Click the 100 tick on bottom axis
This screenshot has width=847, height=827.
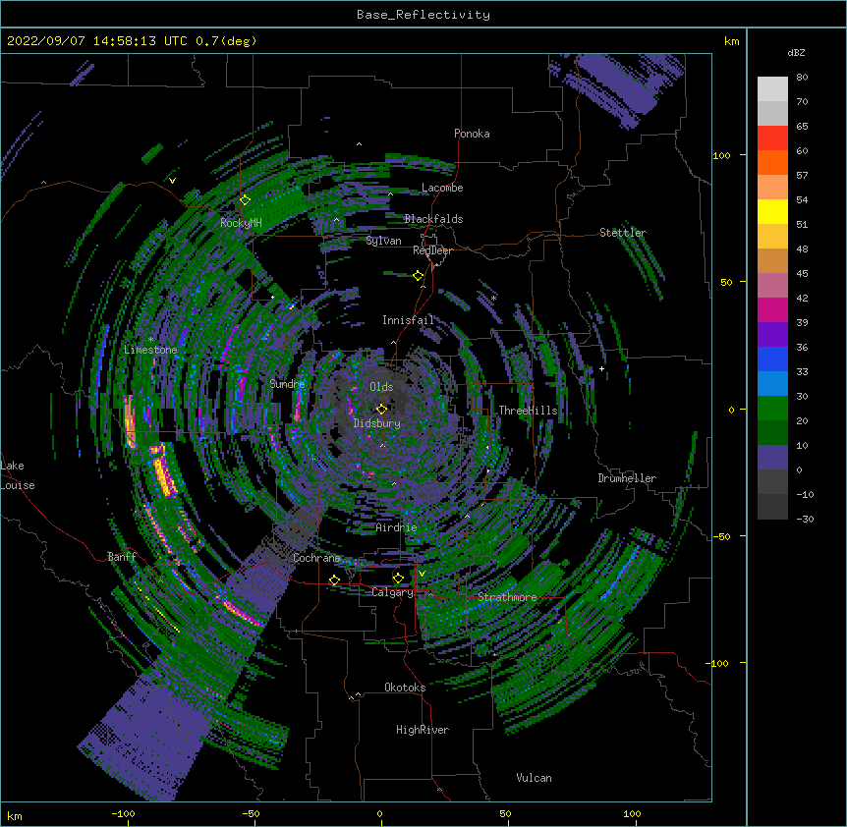click(632, 813)
